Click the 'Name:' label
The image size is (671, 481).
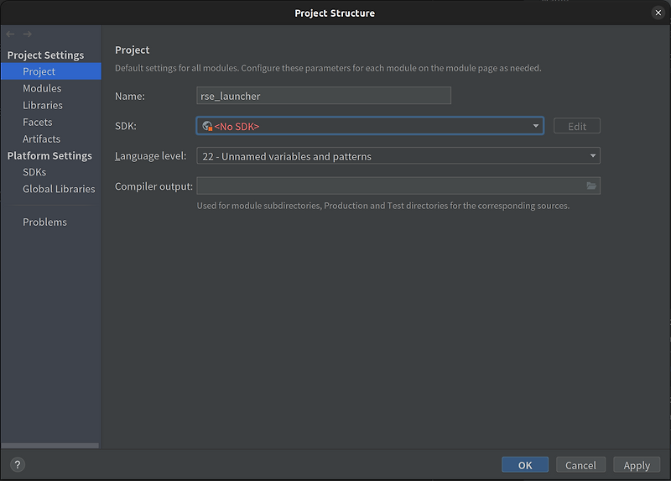pos(130,96)
